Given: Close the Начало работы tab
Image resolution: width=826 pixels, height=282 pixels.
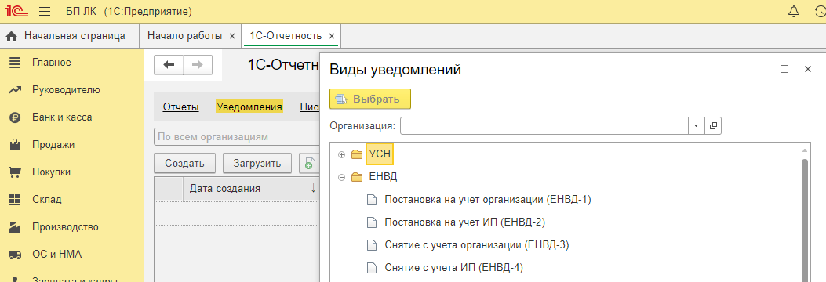Looking at the screenshot, I should 231,36.
